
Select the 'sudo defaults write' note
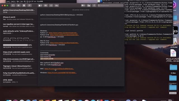click(x=19, y=32)
